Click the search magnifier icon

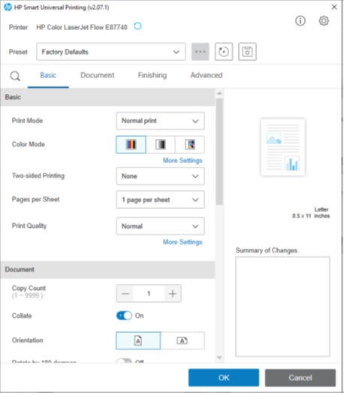coord(15,76)
